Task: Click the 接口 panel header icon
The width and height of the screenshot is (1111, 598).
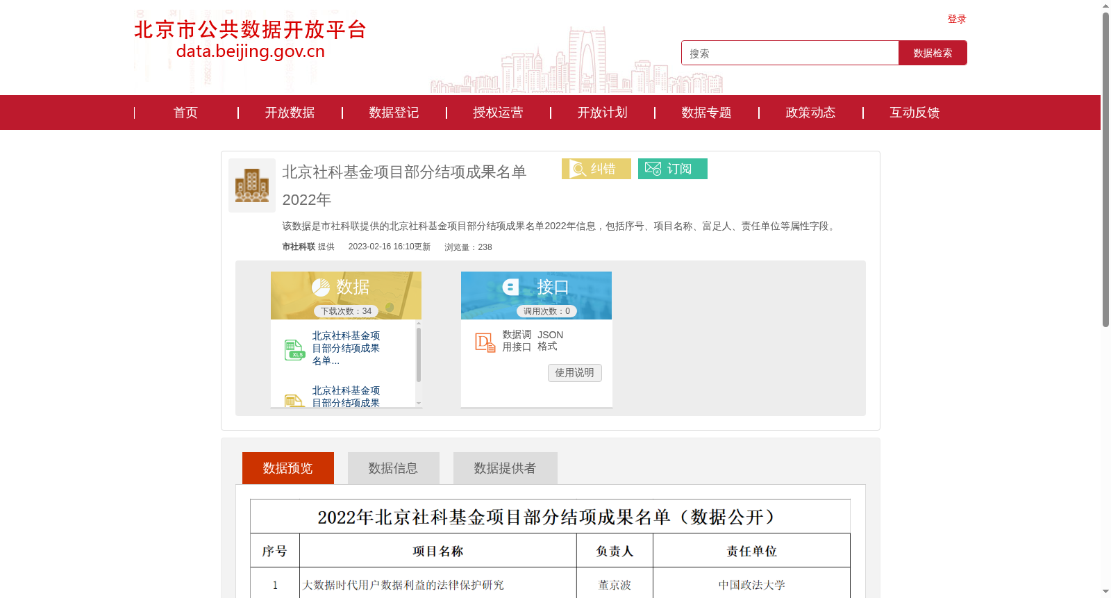Action: click(x=511, y=287)
